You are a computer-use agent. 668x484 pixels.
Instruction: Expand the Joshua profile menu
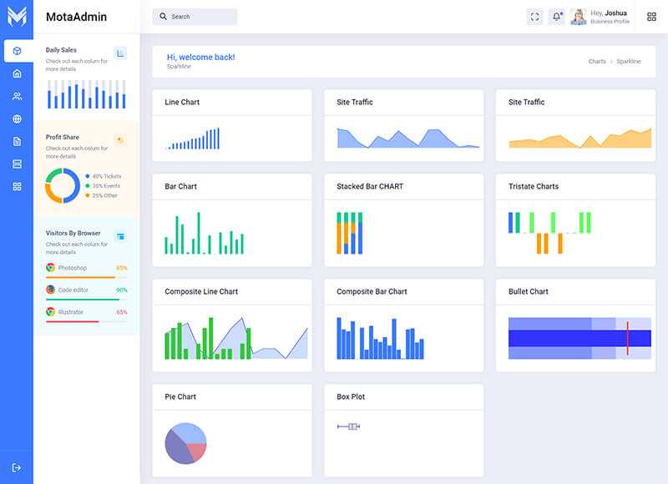click(601, 17)
